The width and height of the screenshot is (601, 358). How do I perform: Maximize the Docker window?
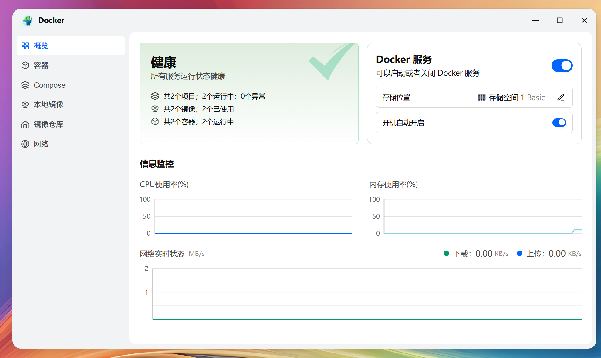[559, 20]
